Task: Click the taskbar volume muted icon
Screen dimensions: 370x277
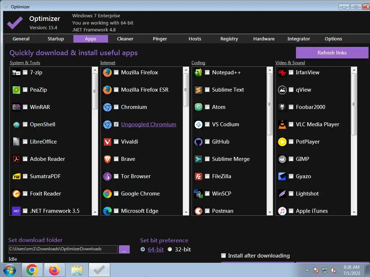Action: point(334,271)
